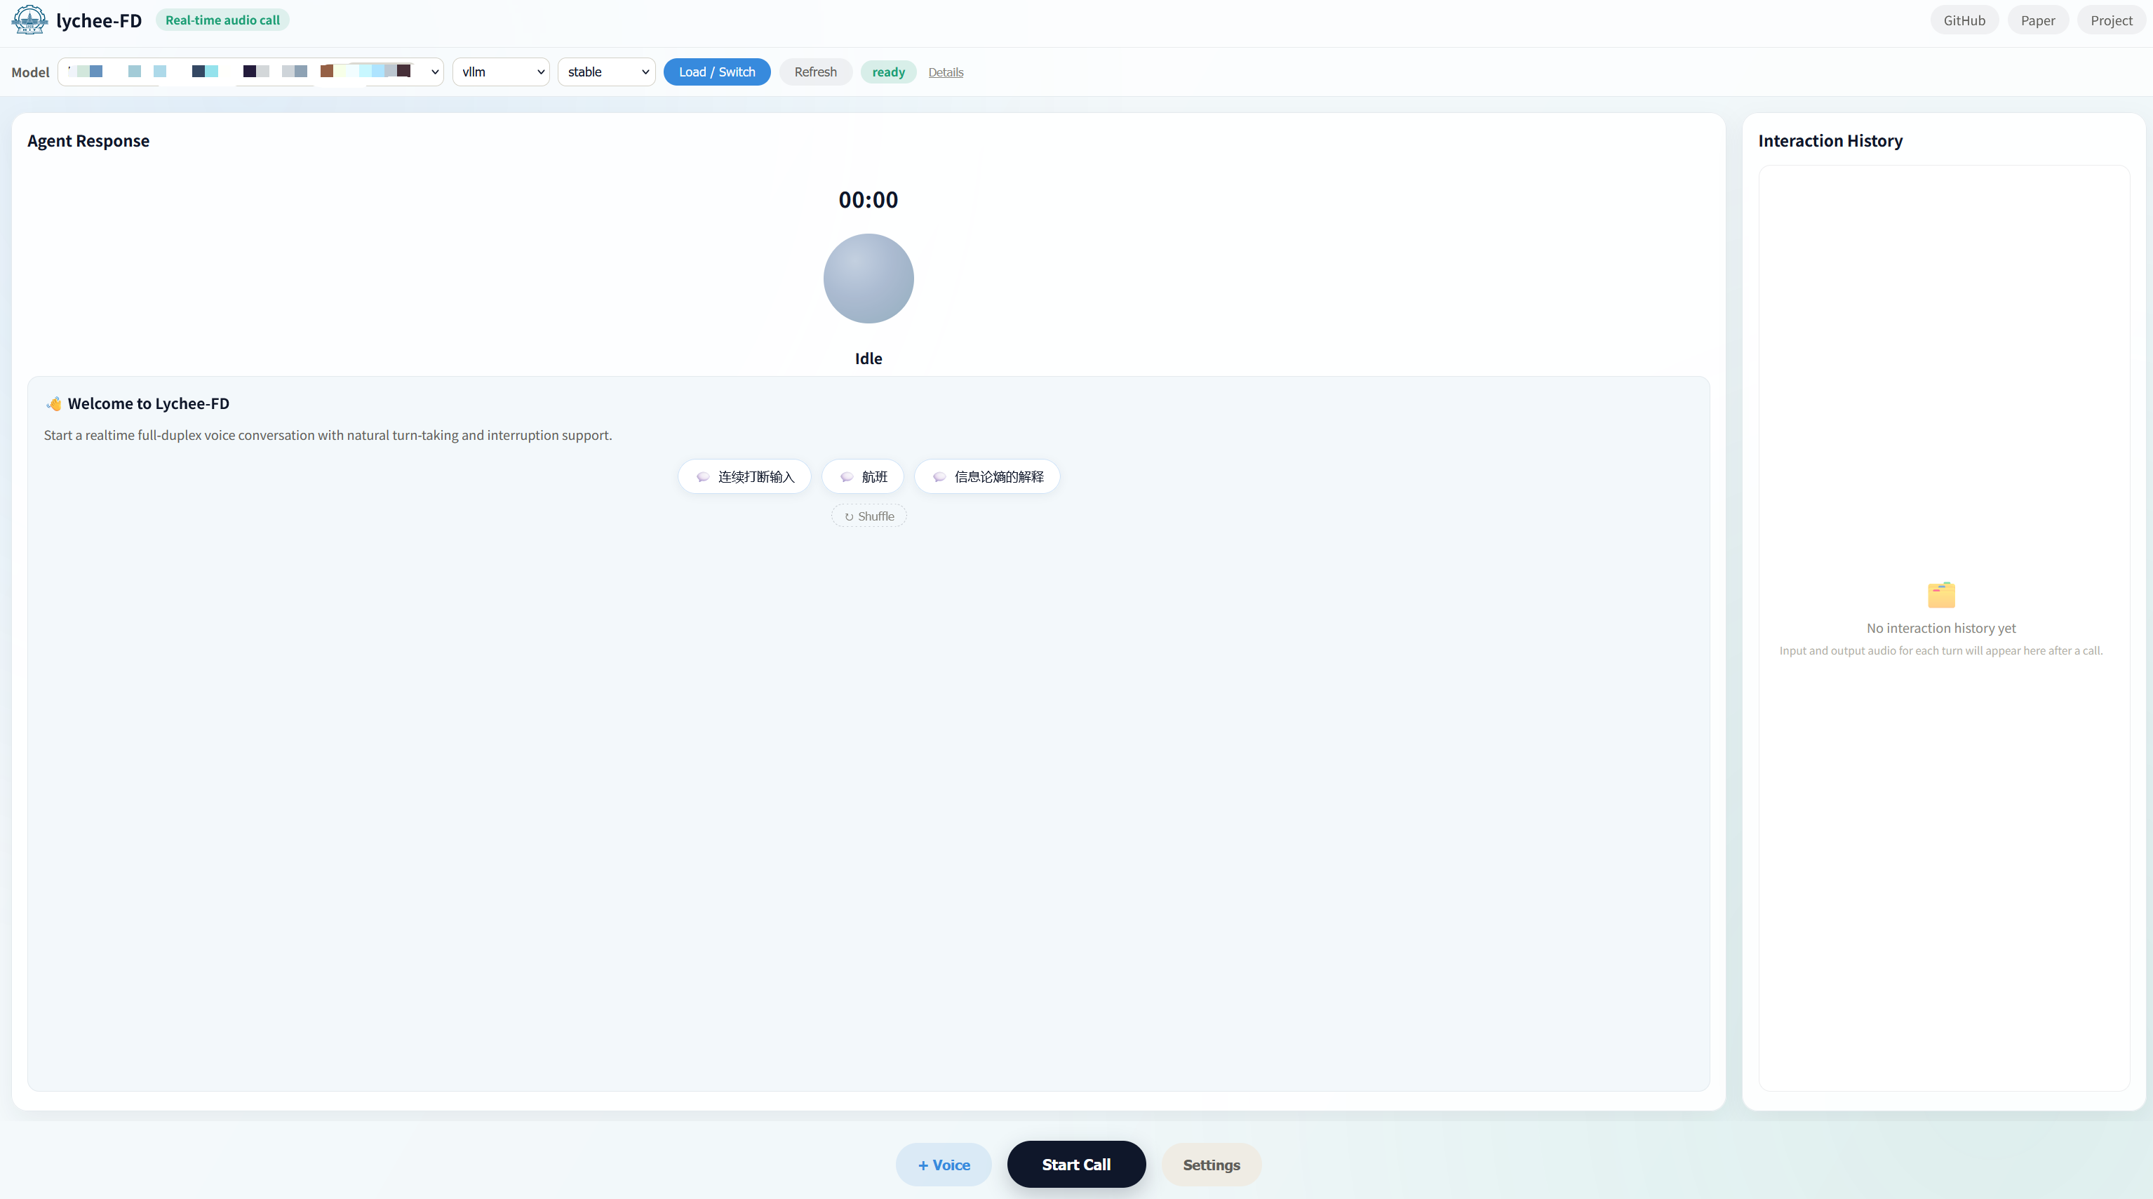Open the stable version dropdown
The image size is (2153, 1199).
(x=606, y=72)
